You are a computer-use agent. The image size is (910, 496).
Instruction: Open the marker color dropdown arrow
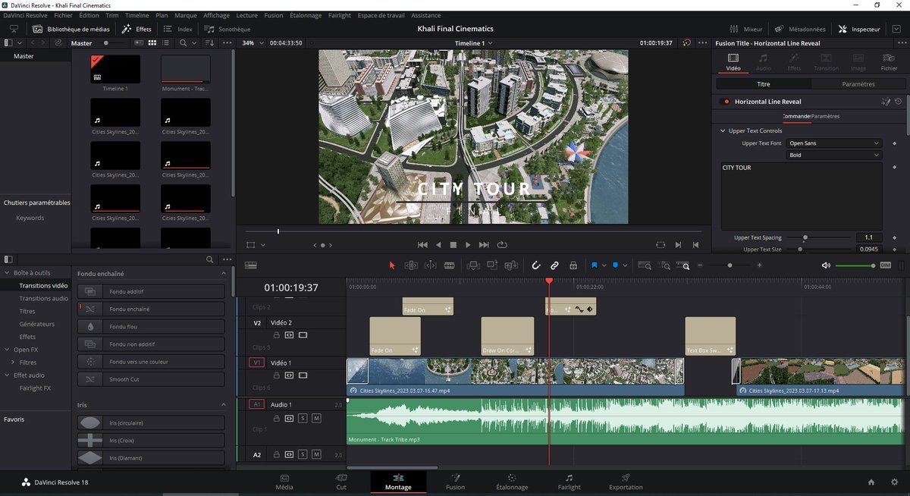pos(625,265)
